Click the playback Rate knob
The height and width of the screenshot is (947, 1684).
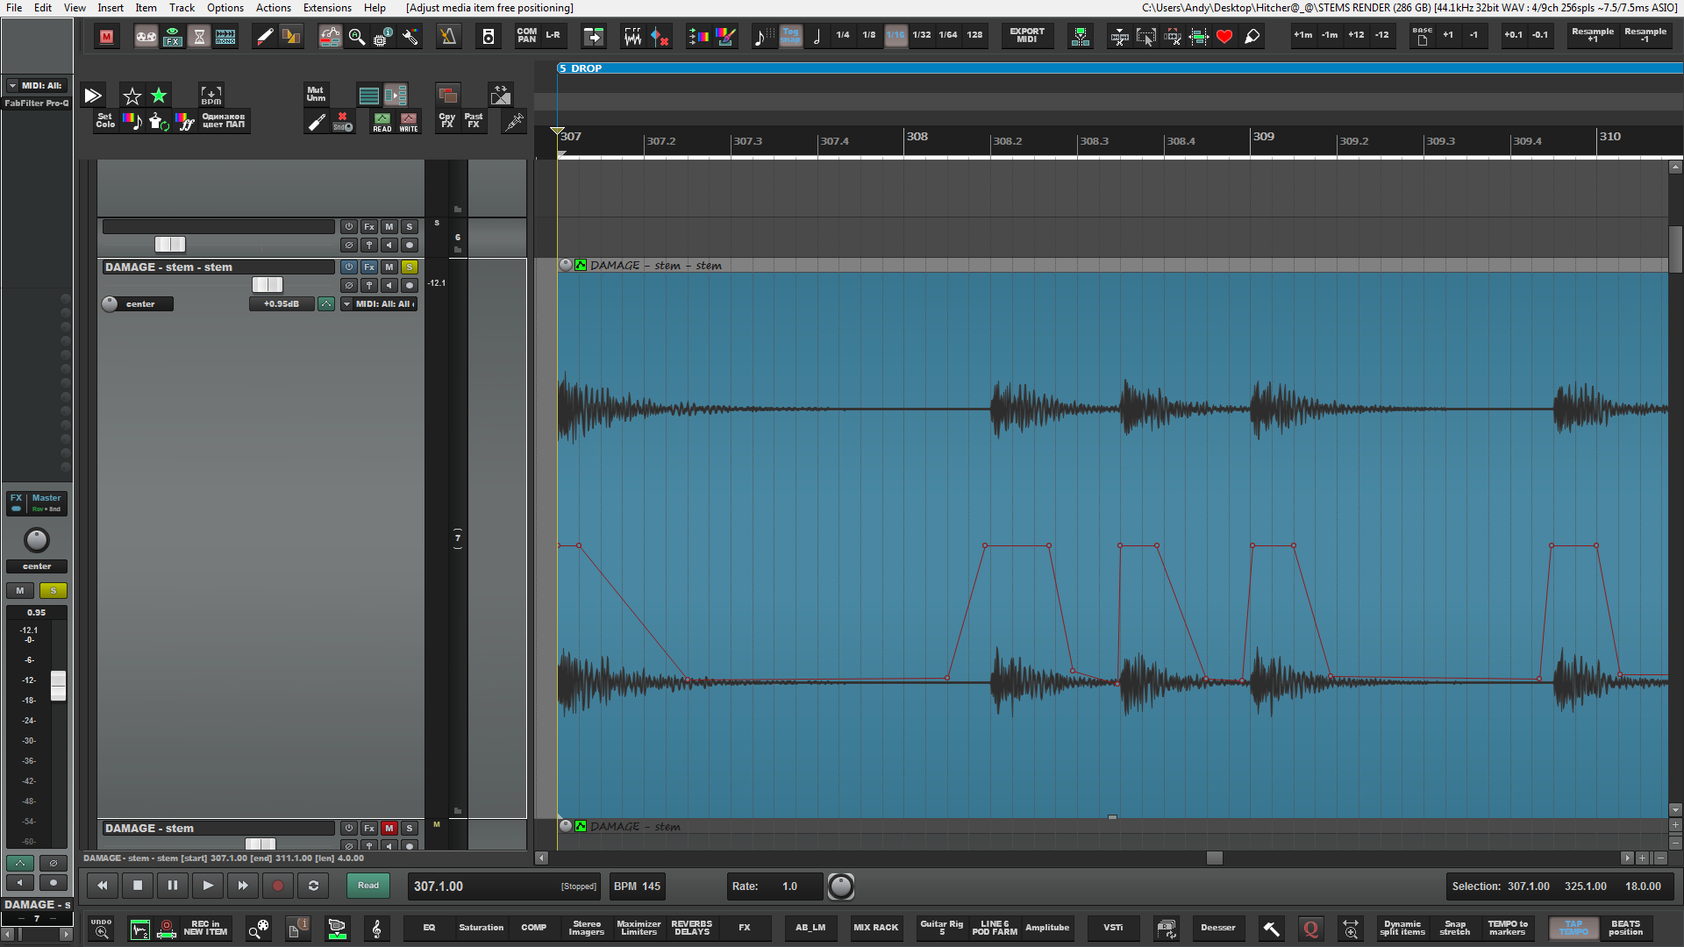840,886
